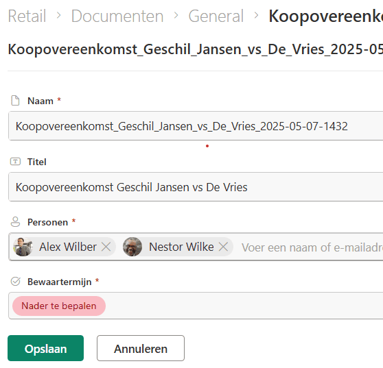Image resolution: width=383 pixels, height=368 pixels.
Task: Click Alex Wilber's profile photo
Action: tap(23, 247)
